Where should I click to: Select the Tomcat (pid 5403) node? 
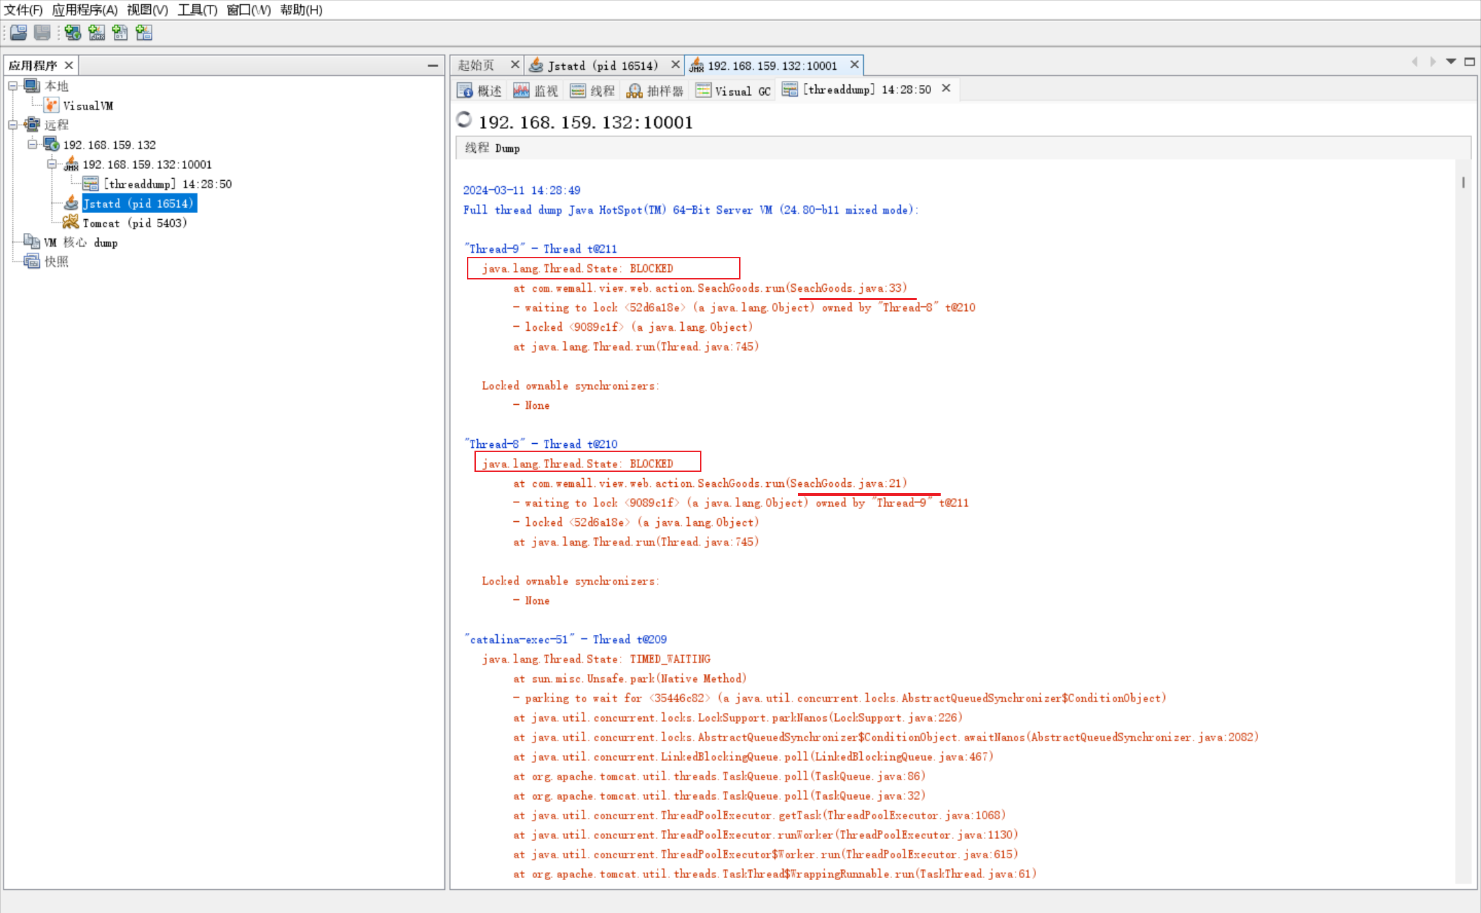pyautogui.click(x=134, y=223)
